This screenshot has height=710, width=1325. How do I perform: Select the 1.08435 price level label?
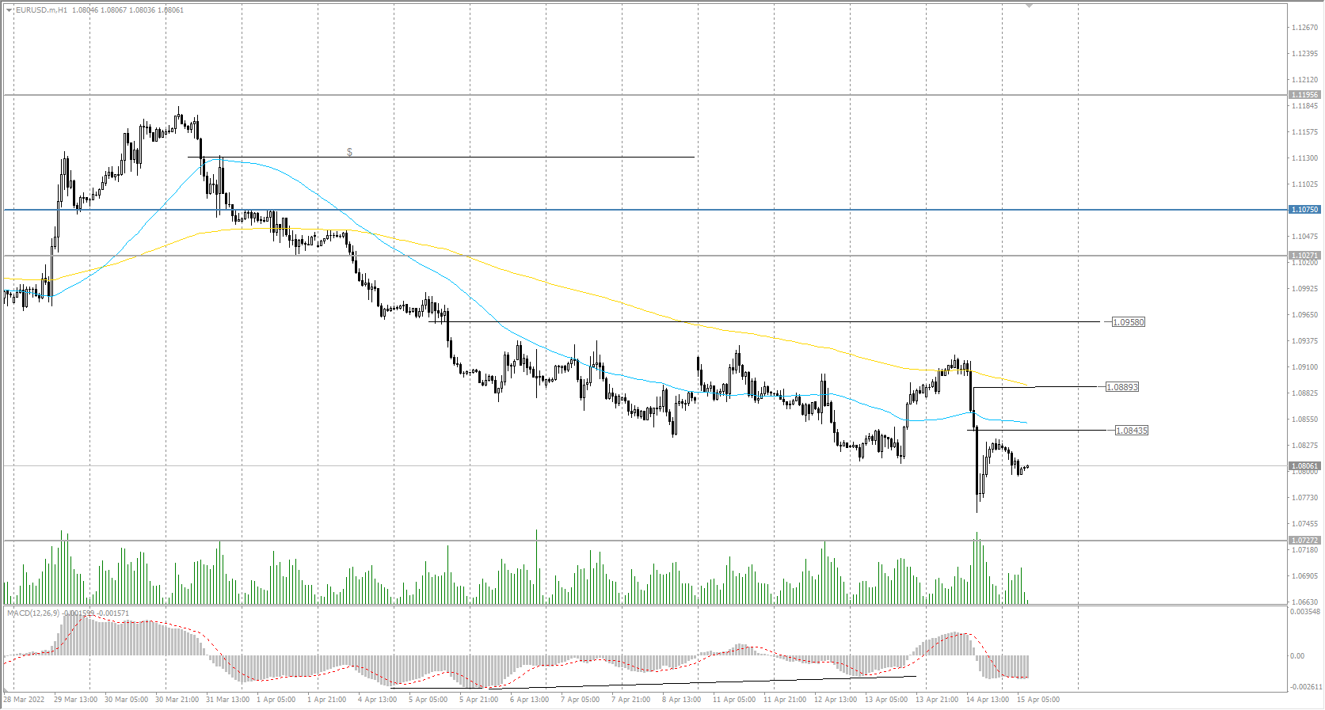point(1132,431)
